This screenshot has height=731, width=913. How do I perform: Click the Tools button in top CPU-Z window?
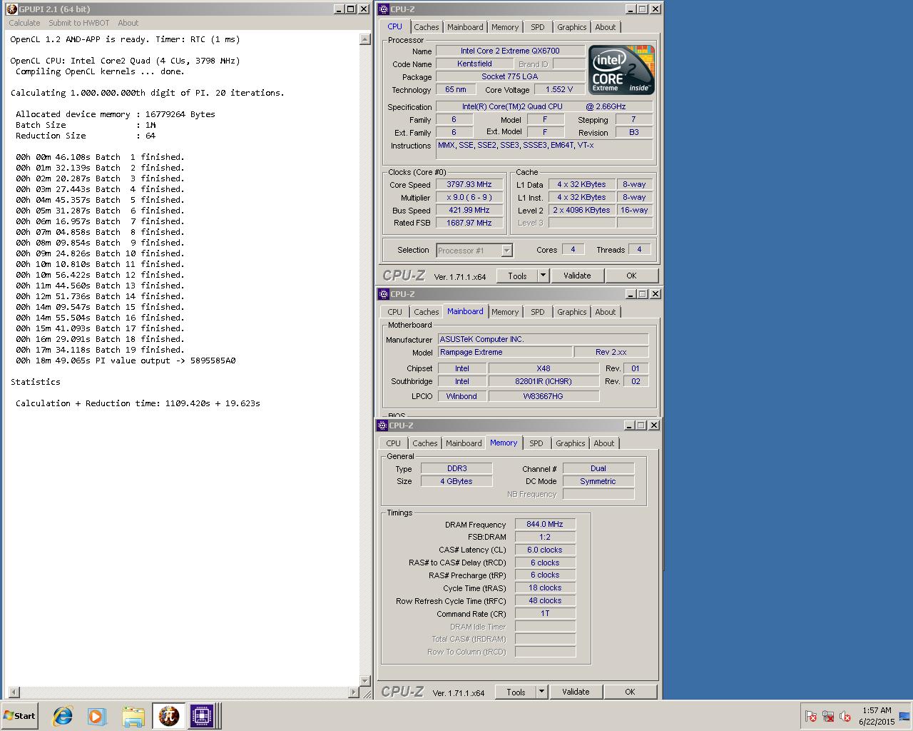pos(518,276)
